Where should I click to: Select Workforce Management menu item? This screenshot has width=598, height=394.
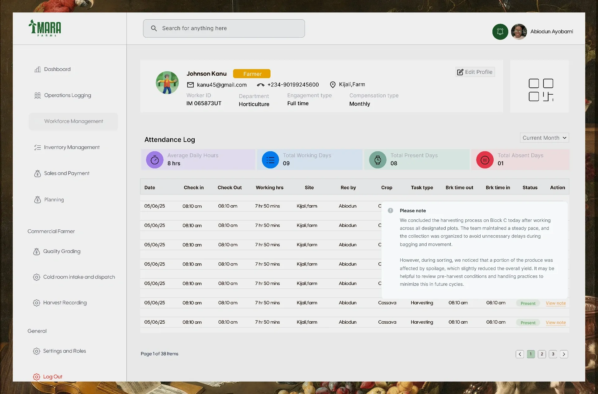pos(73,121)
